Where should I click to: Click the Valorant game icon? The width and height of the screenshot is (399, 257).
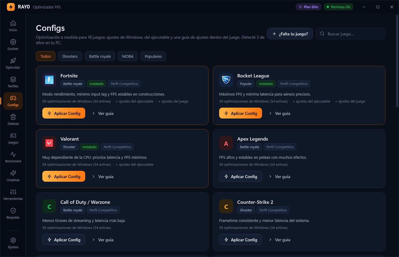[x=49, y=143]
